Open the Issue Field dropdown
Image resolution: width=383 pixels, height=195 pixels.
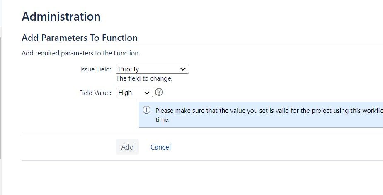pyautogui.click(x=153, y=69)
